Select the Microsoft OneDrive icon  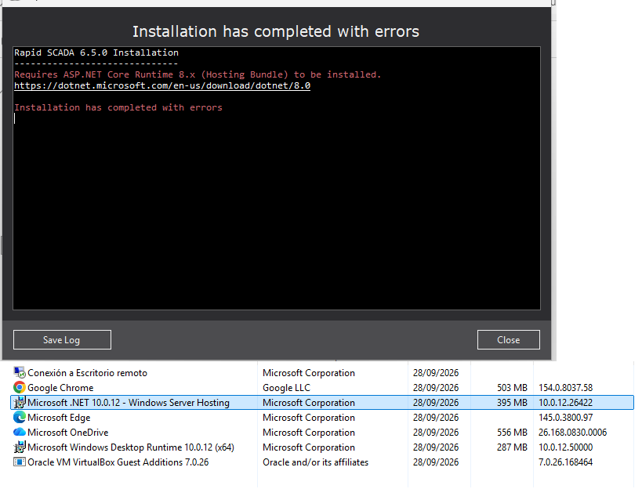pos(20,432)
